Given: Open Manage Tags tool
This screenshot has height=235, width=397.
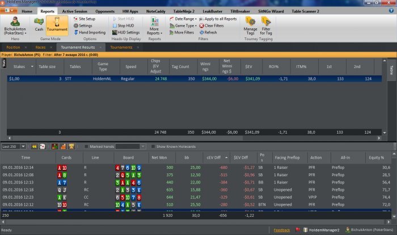Looking at the screenshot, I should [x=250, y=24].
